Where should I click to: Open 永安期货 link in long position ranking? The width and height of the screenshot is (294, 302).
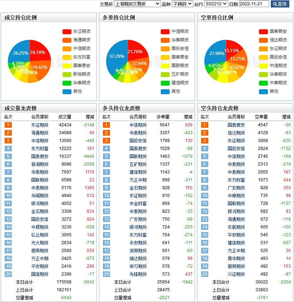pos(138,243)
